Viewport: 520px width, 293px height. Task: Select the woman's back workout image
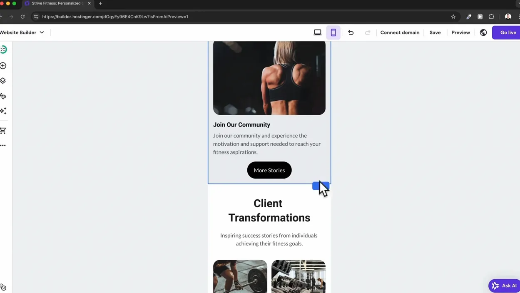(269, 77)
